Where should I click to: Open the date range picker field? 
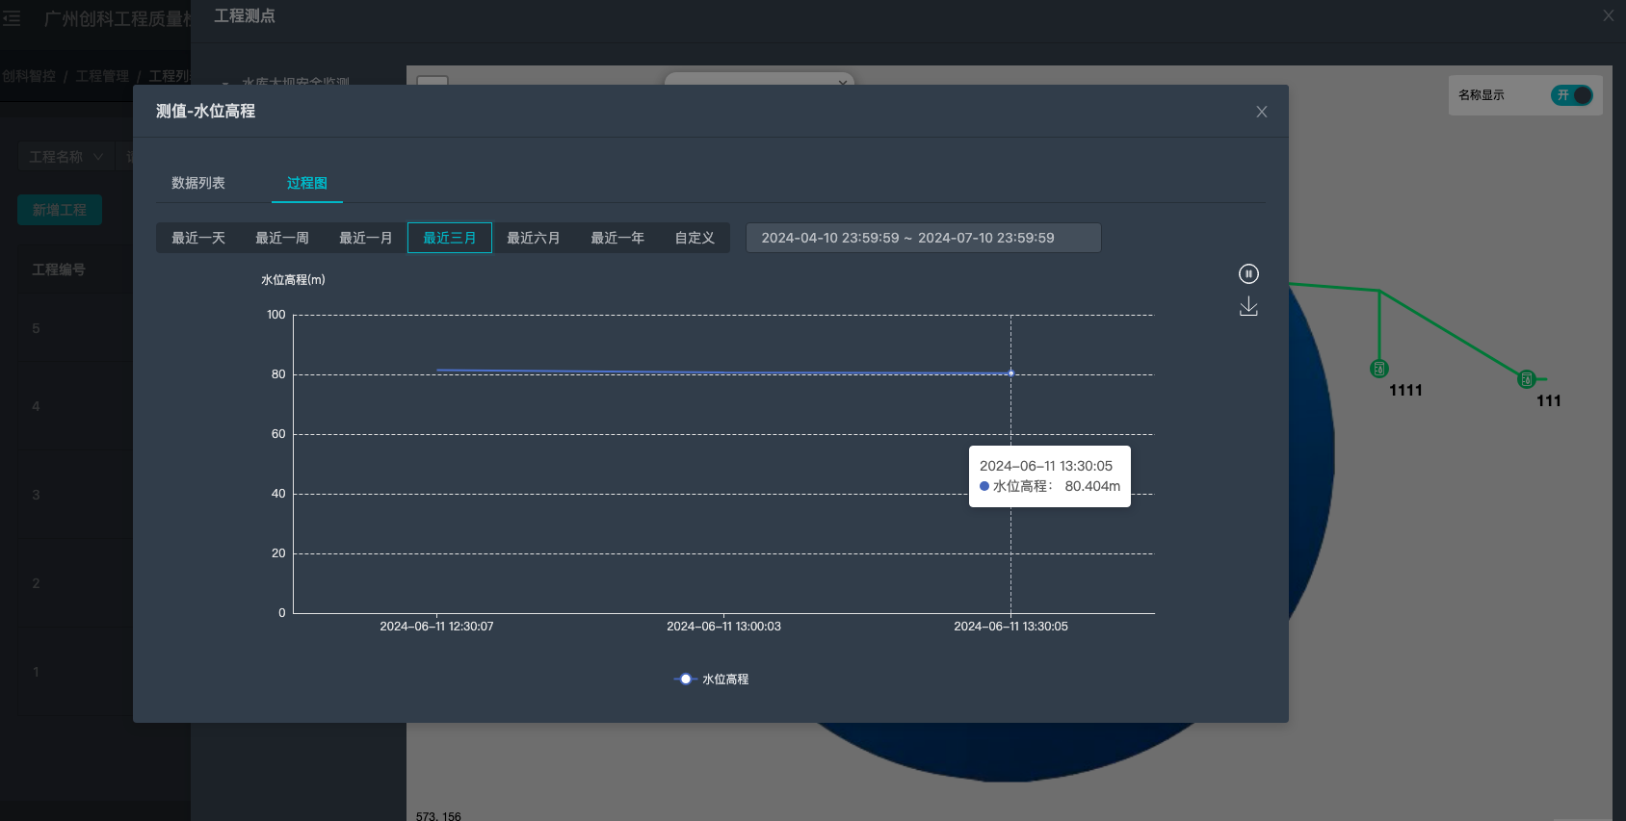click(923, 238)
